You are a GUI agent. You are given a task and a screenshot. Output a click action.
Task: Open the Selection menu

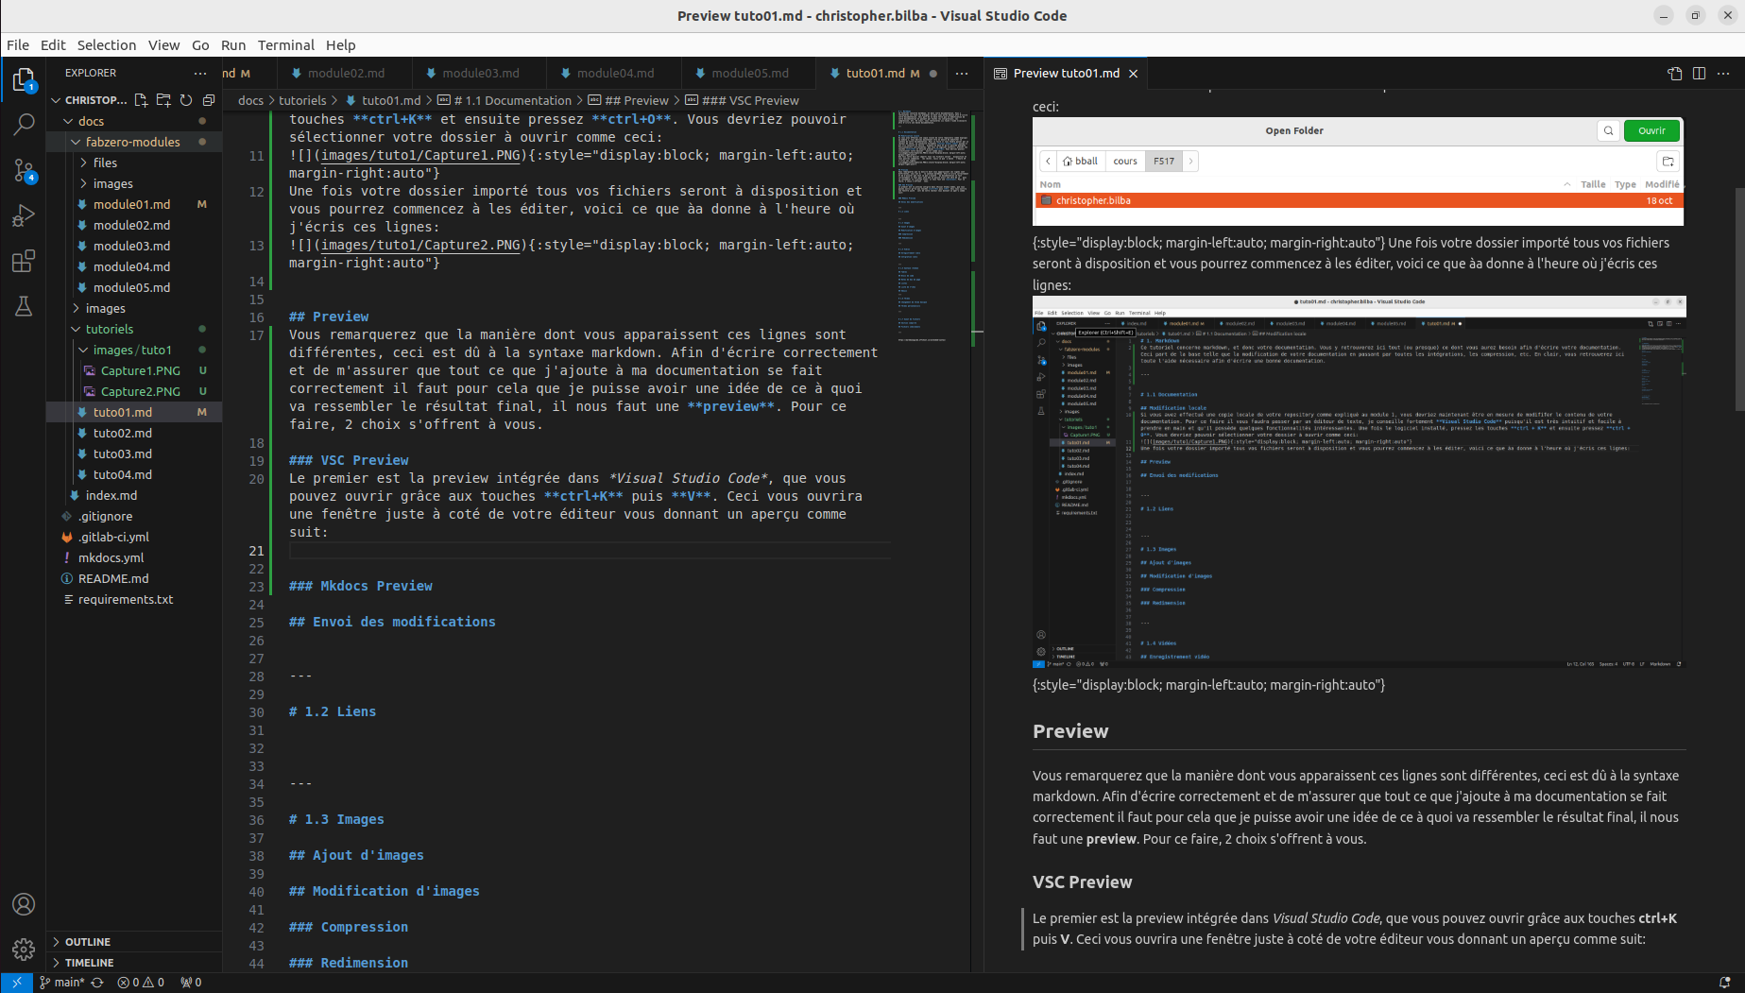(x=107, y=44)
